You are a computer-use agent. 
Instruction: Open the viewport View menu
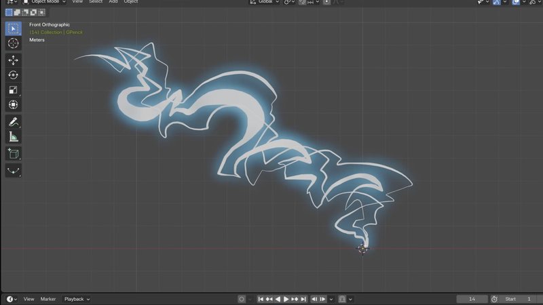77,2
